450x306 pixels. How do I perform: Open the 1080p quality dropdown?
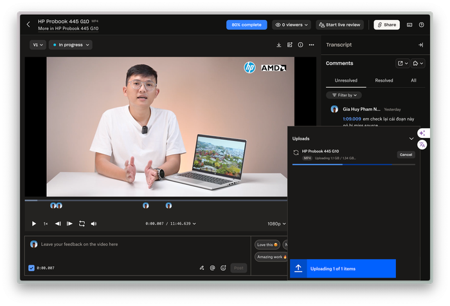276,224
